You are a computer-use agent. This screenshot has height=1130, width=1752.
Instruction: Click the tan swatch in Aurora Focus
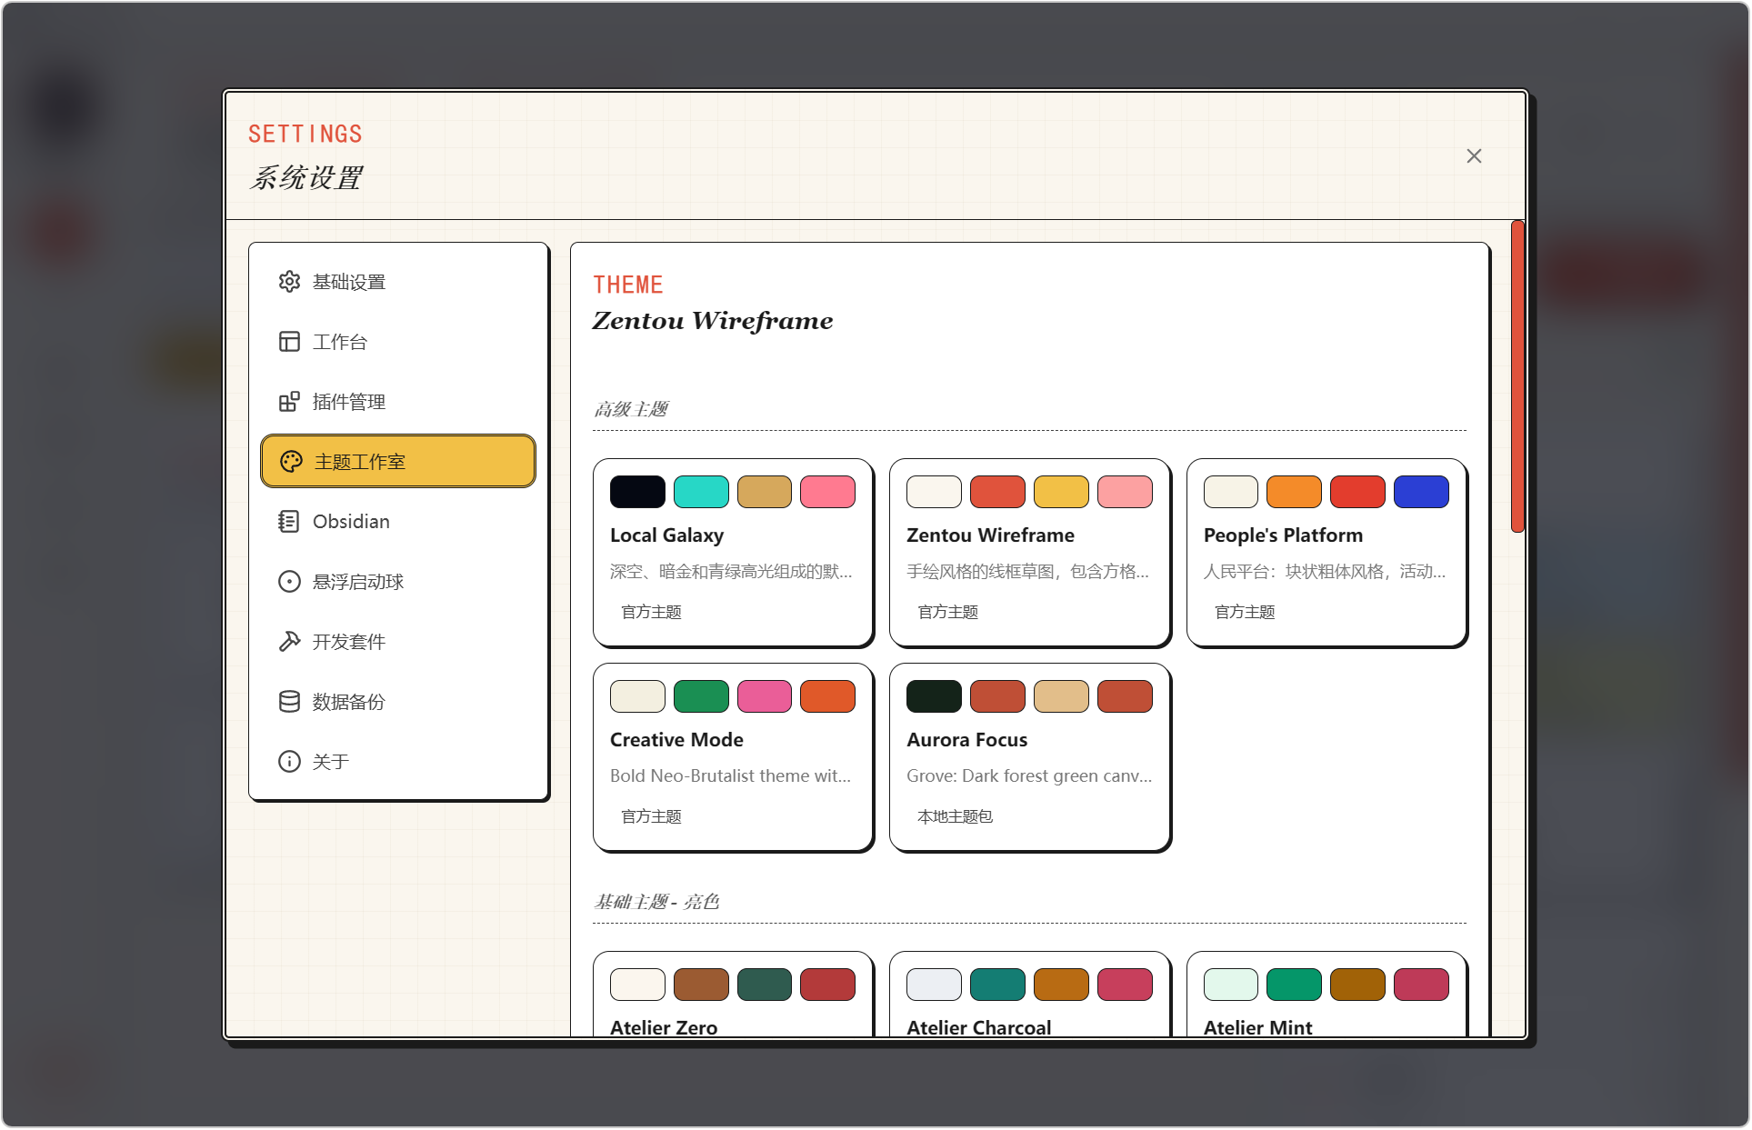(x=1061, y=696)
